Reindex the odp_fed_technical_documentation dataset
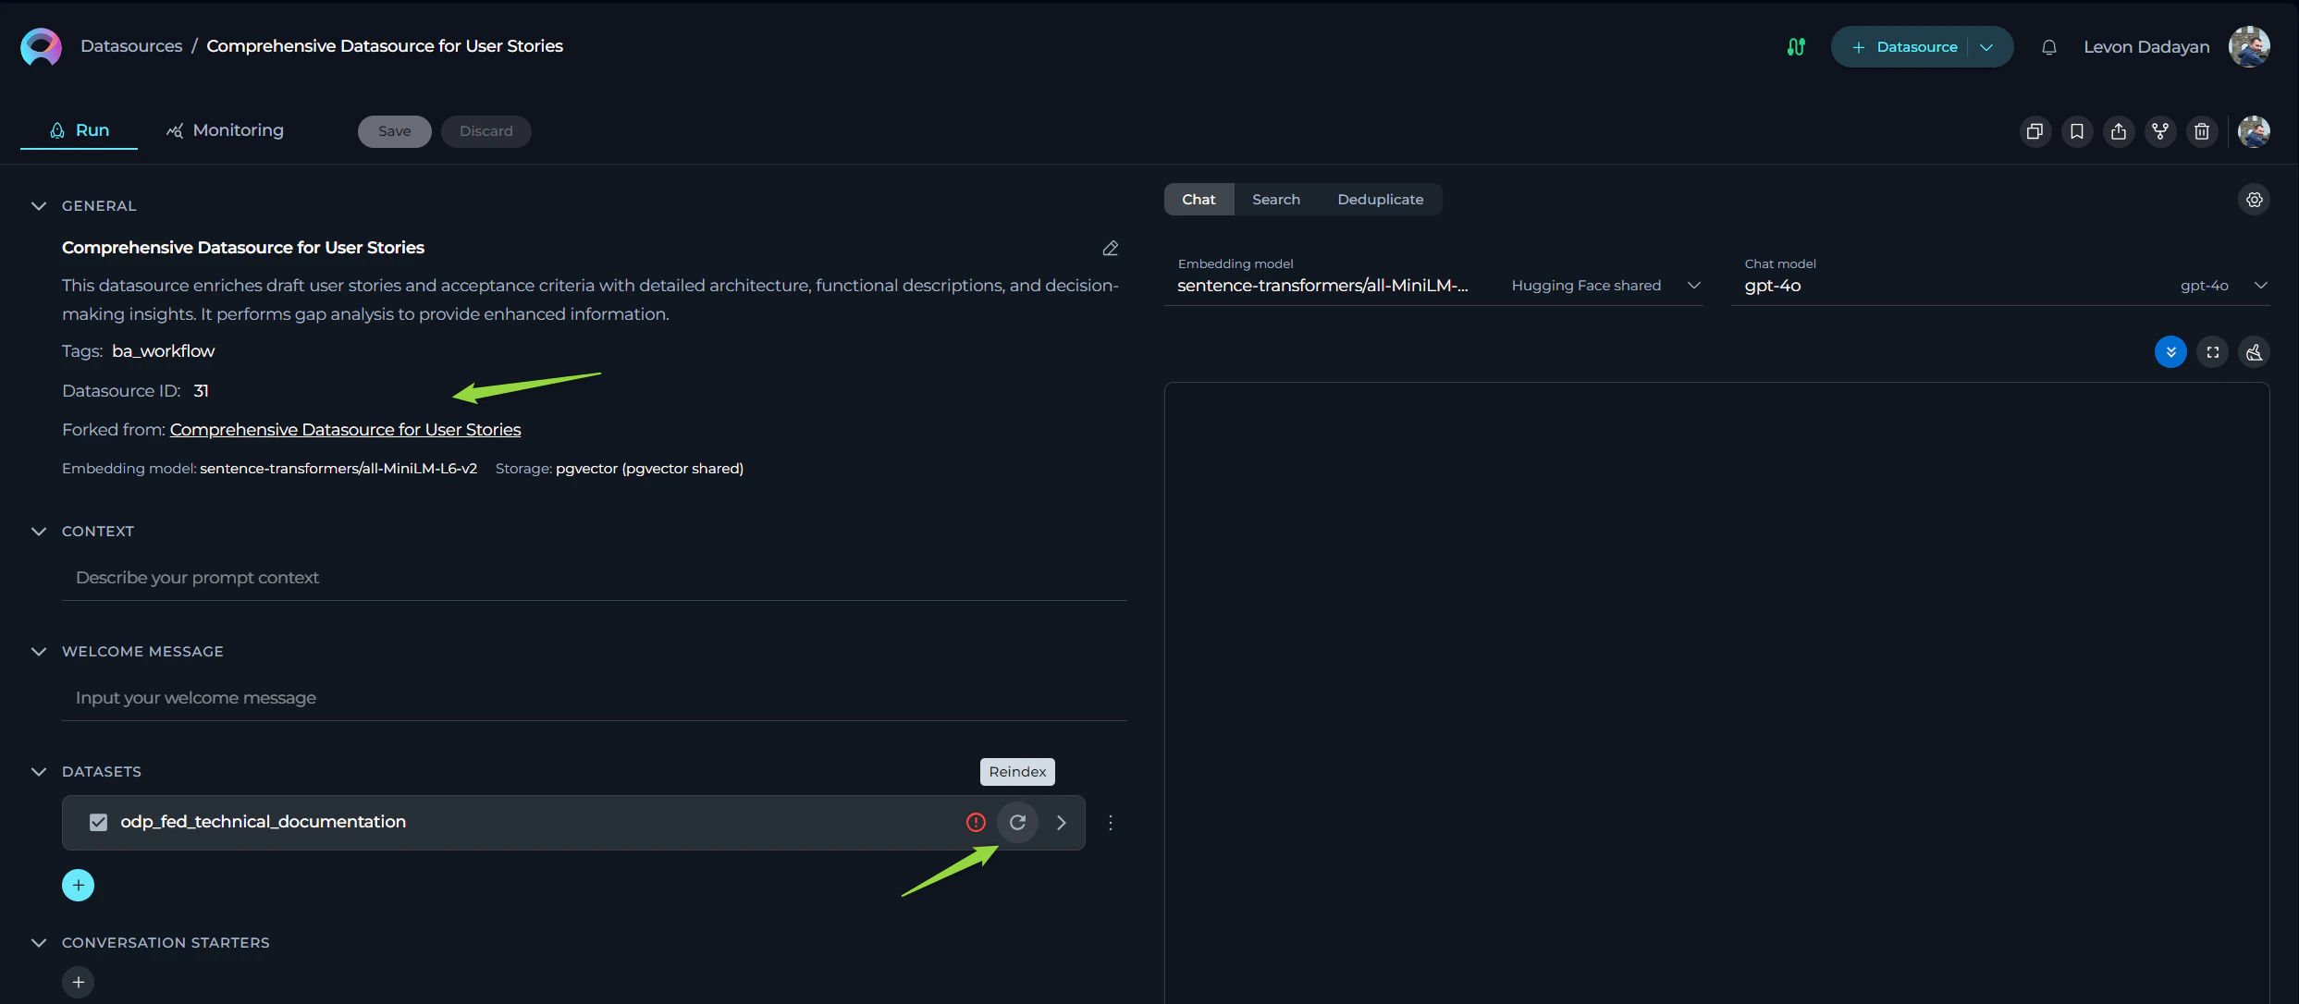The image size is (2299, 1004). click(1018, 822)
